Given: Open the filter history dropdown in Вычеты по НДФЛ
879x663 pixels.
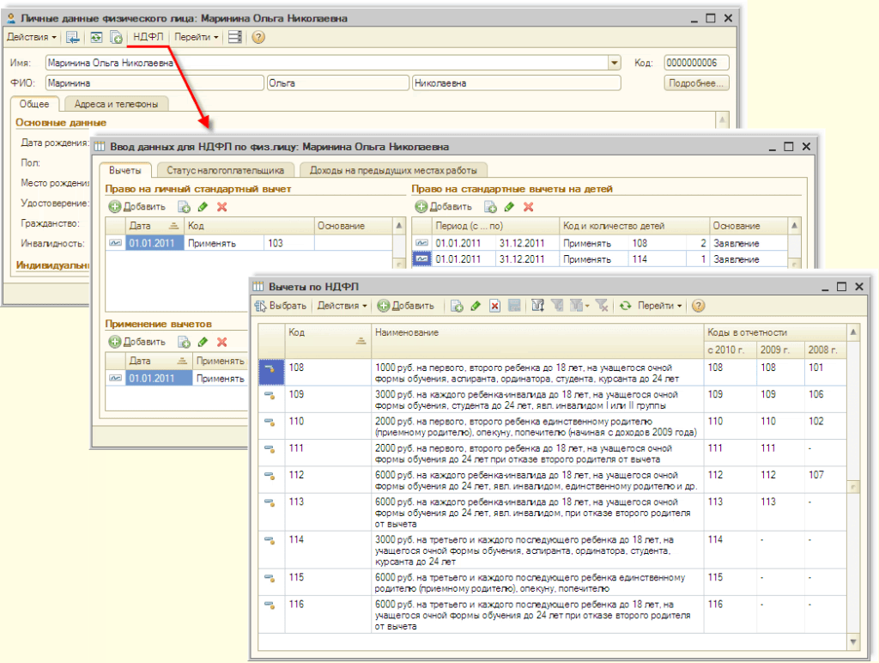Looking at the screenshot, I should 579,306.
